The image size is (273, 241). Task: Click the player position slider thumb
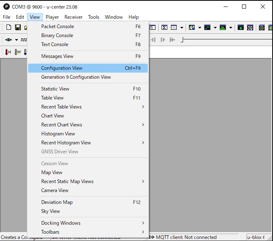pyautogui.click(x=182, y=40)
